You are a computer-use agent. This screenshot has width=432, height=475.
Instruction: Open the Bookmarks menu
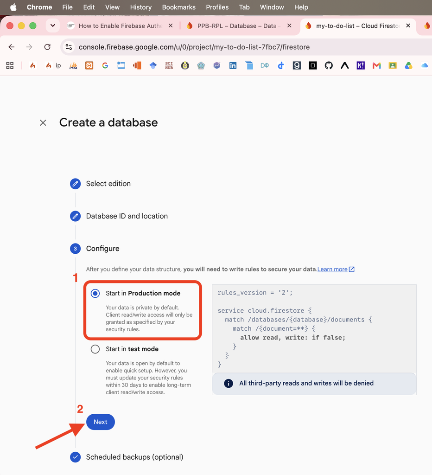click(x=178, y=7)
